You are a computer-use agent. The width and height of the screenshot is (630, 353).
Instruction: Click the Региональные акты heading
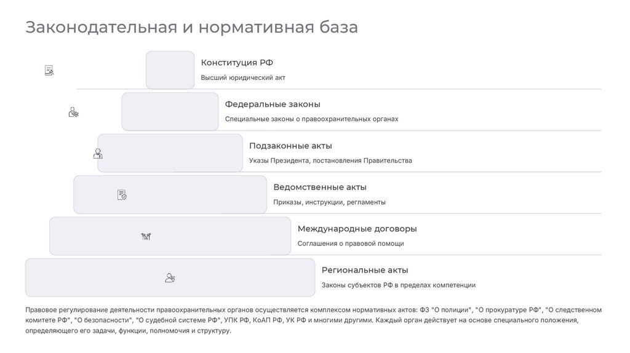point(364,270)
